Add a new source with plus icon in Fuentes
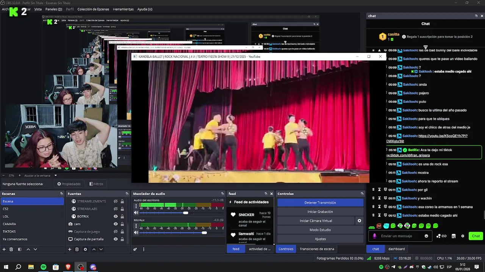 (70, 249)
